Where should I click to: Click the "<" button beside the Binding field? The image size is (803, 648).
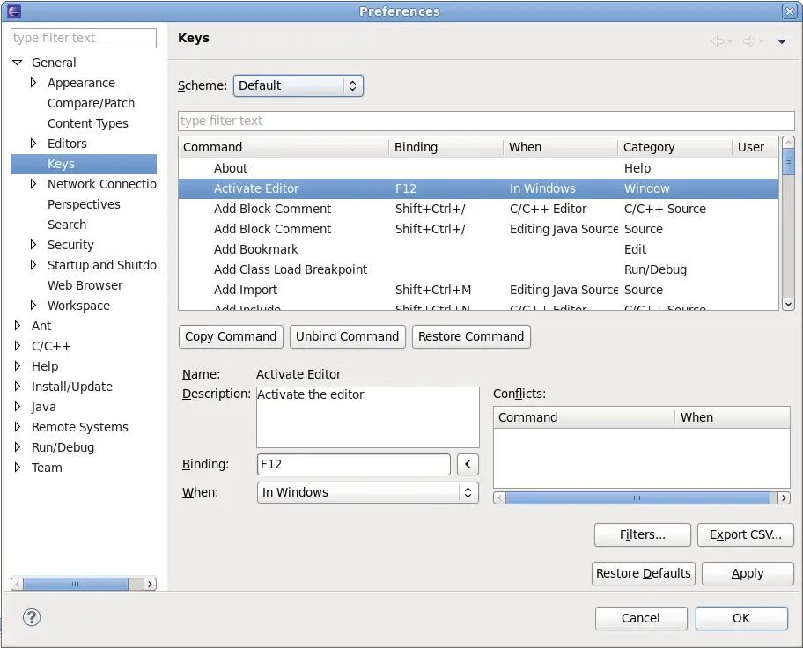click(x=468, y=464)
